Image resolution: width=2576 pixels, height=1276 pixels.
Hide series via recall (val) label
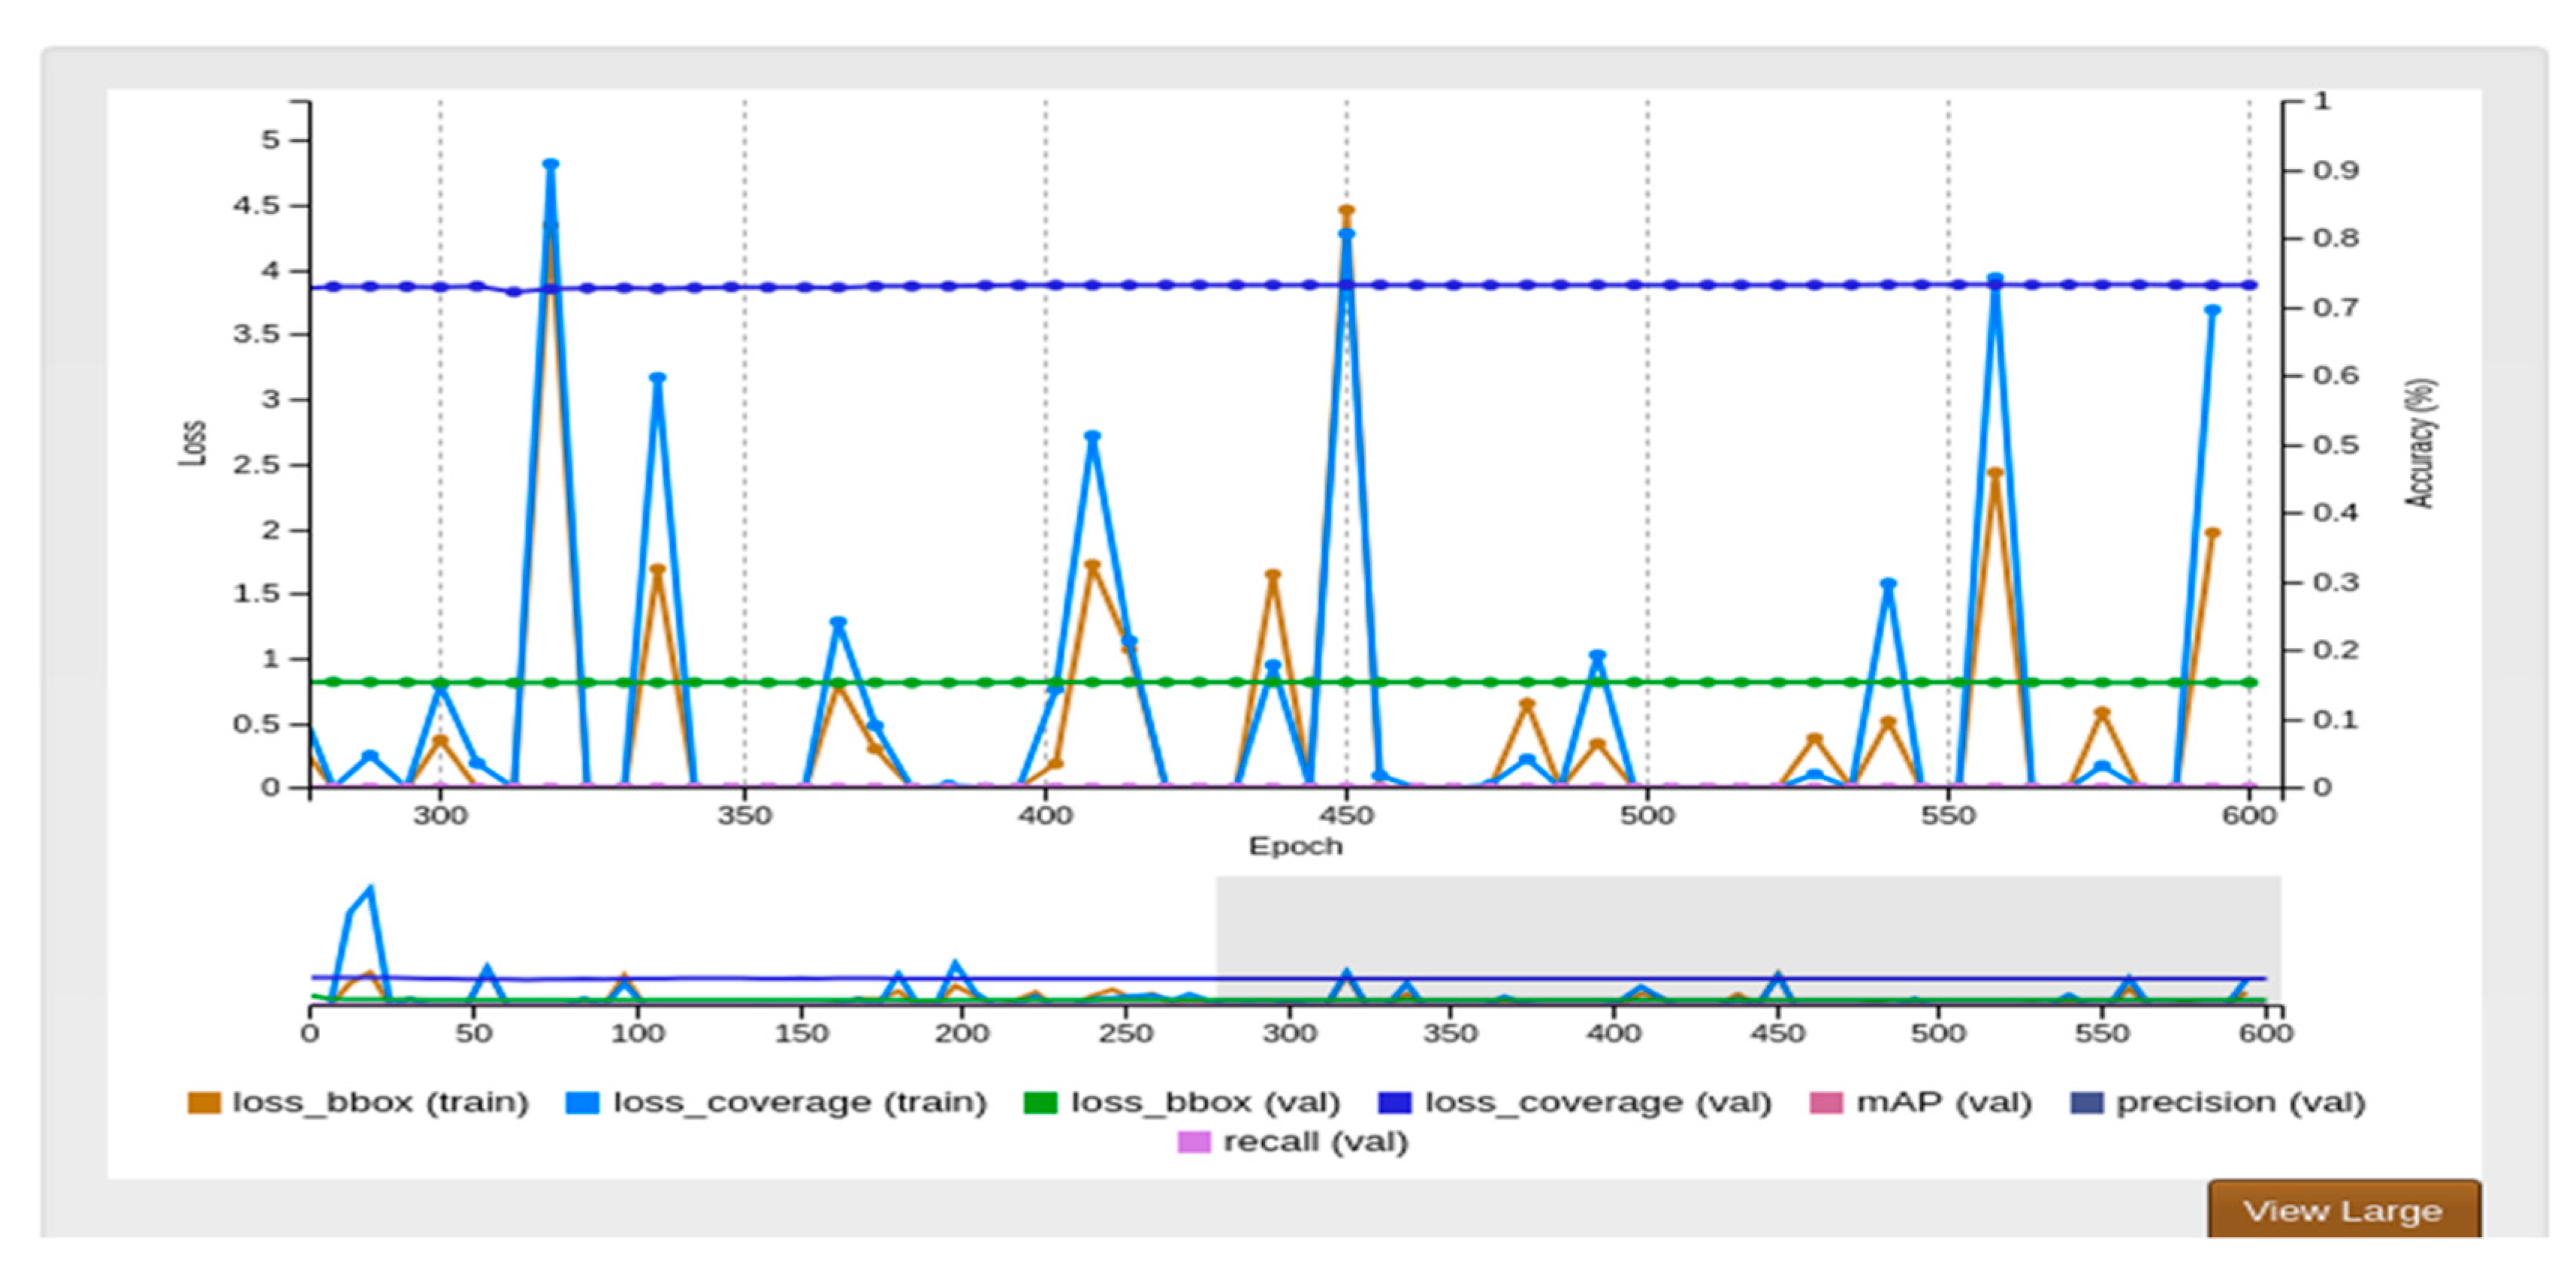pos(1315,1142)
